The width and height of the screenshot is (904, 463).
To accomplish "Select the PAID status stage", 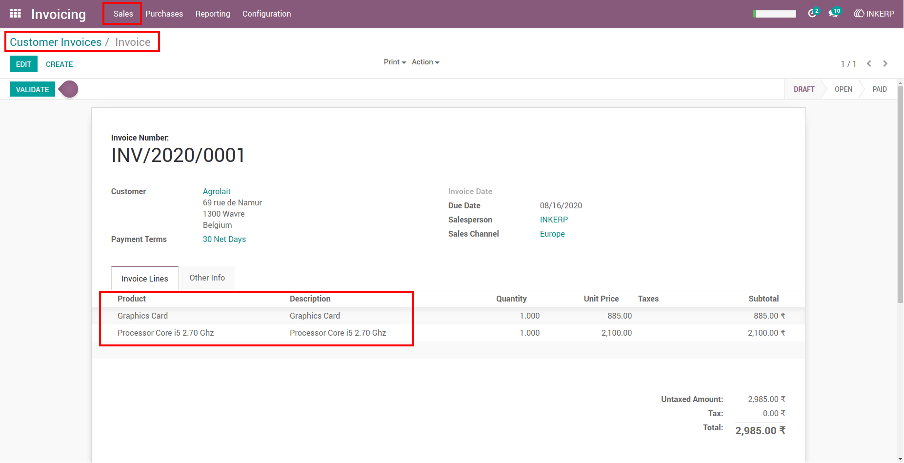I will point(879,89).
